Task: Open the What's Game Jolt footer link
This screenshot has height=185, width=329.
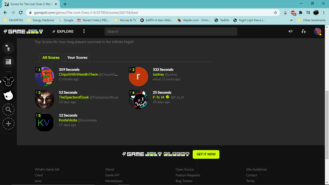Action: click(x=47, y=170)
